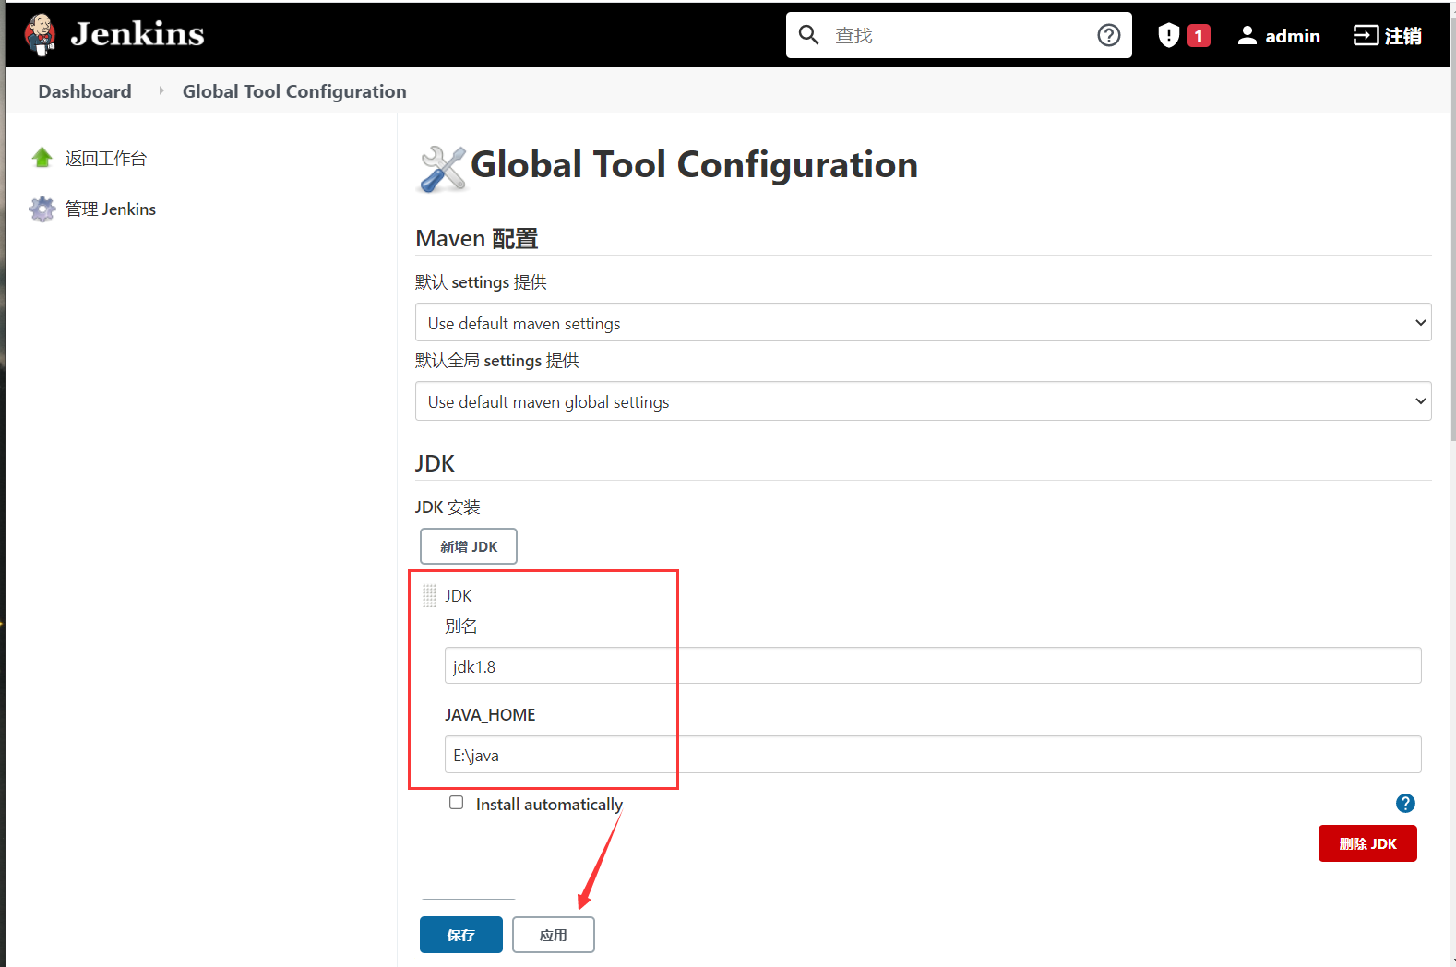
Task: Click the 别名 jdk1.8 input field
Action: coord(933,665)
